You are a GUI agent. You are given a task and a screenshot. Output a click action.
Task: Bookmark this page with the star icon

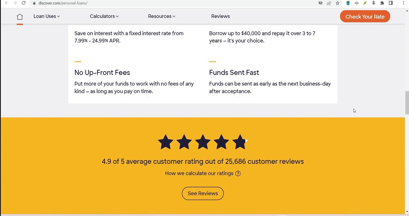[337, 3]
